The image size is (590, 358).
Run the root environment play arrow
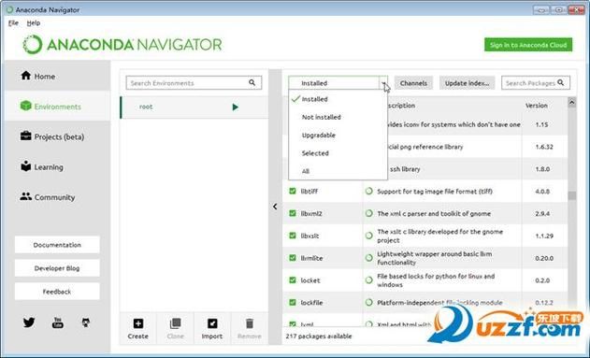click(236, 107)
